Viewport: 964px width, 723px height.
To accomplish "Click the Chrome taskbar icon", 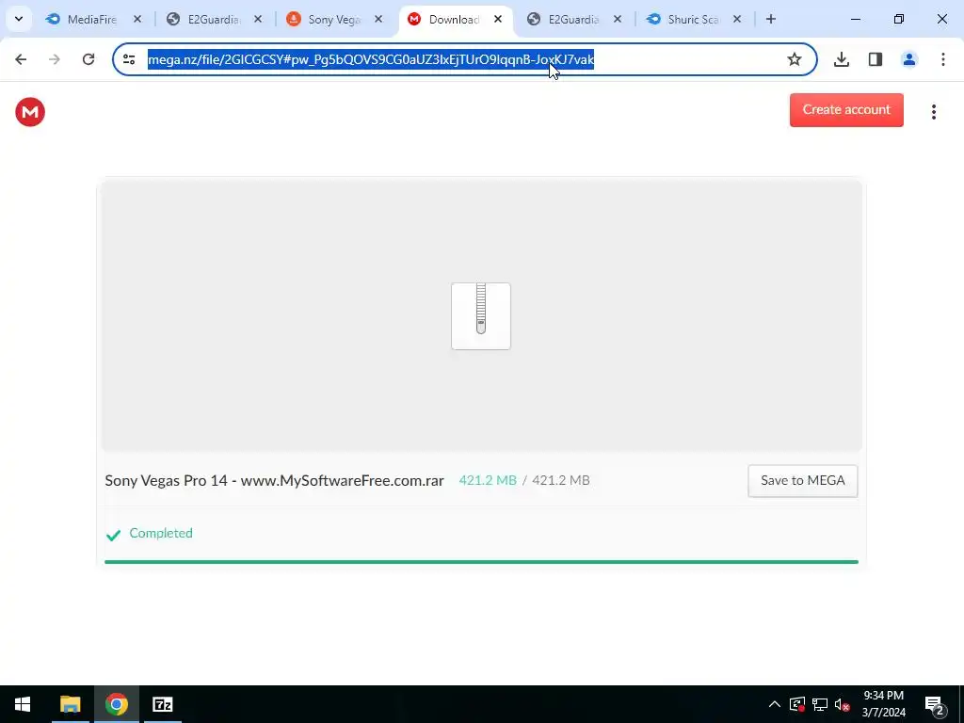I will [x=116, y=704].
